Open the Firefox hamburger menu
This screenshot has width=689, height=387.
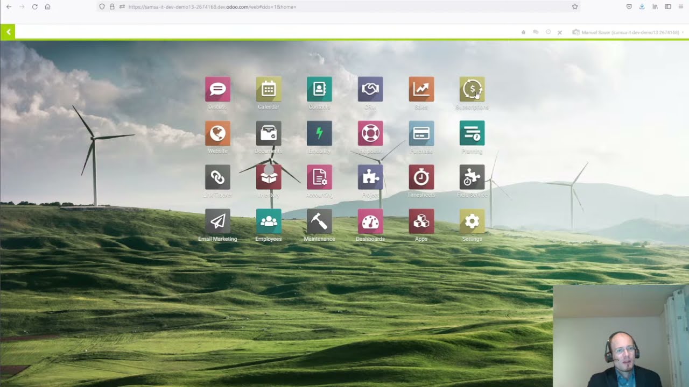pos(681,6)
